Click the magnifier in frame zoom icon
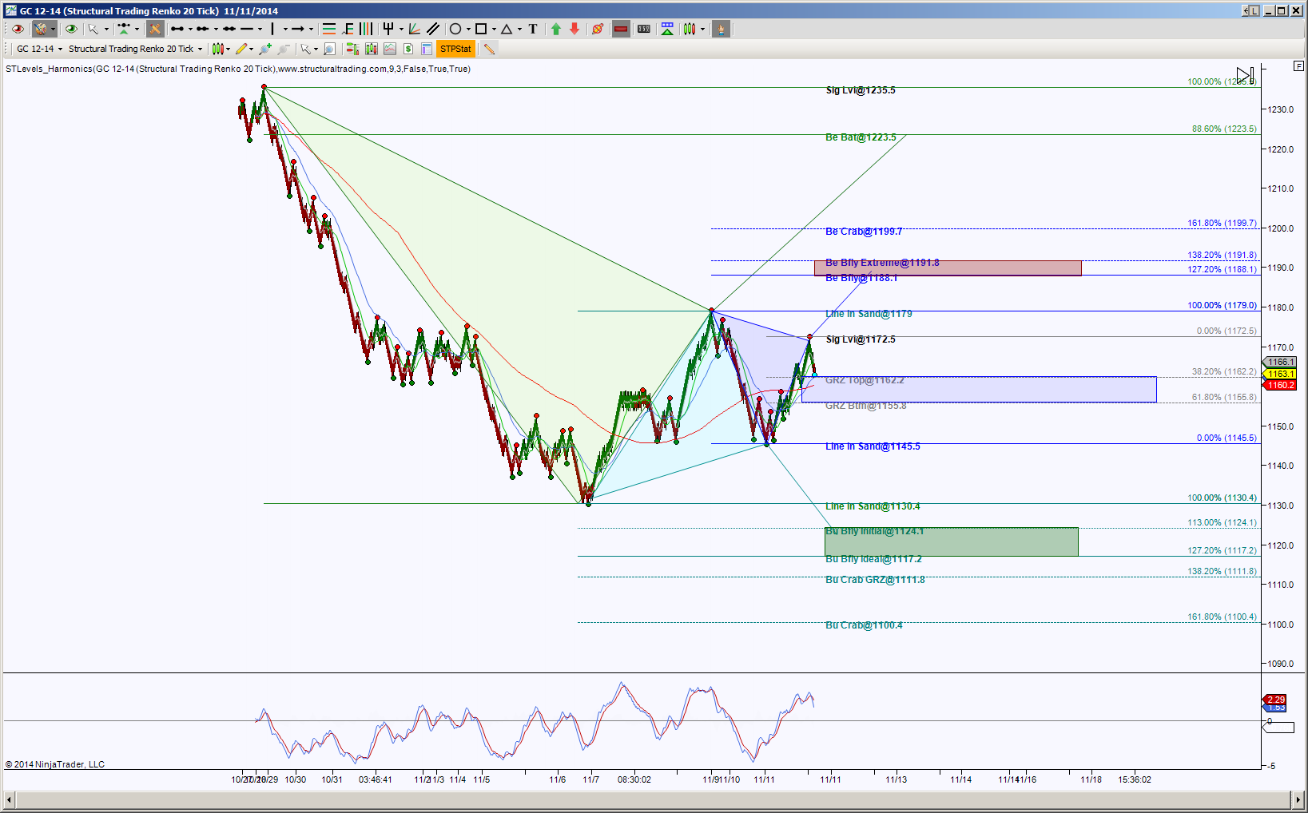This screenshot has width=1308, height=813. coord(329,49)
